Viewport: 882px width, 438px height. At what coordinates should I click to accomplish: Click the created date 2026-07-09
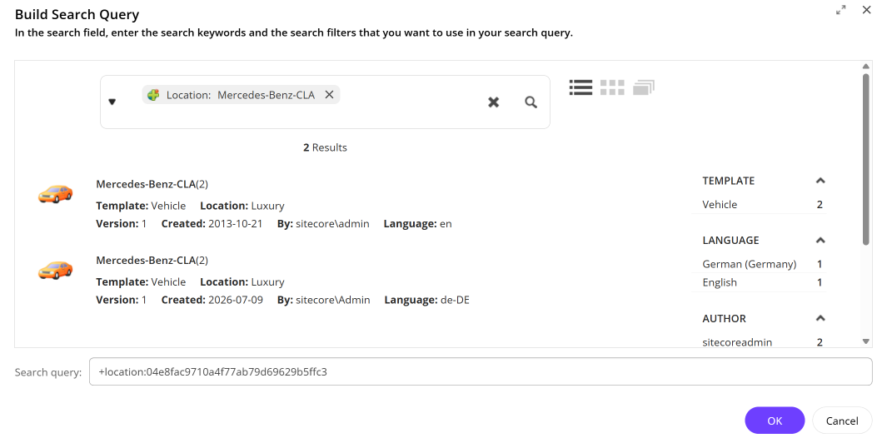click(235, 300)
